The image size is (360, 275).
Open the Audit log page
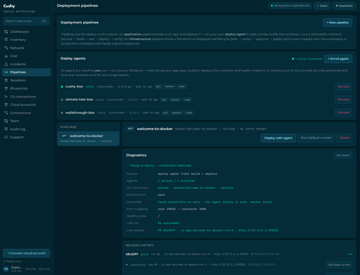click(26, 129)
